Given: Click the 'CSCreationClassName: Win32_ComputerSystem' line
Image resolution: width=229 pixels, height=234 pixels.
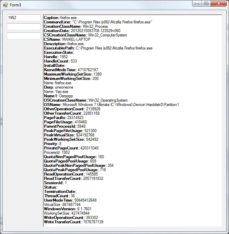Looking at the screenshot, I should (x=85, y=35).
